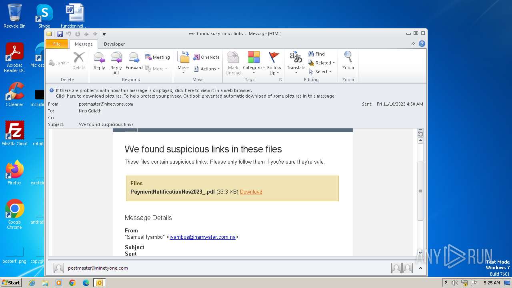Open Windows Explorer folder in taskbar
Viewport: 512px width, 288px height.
(x=45, y=283)
